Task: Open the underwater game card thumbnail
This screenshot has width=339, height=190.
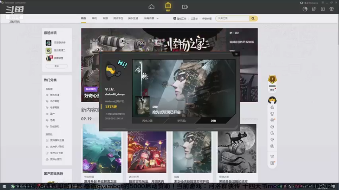Action: coord(102,149)
